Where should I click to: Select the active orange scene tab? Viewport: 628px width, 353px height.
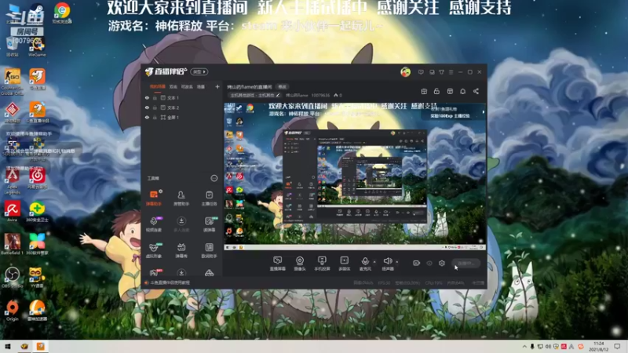click(x=158, y=86)
